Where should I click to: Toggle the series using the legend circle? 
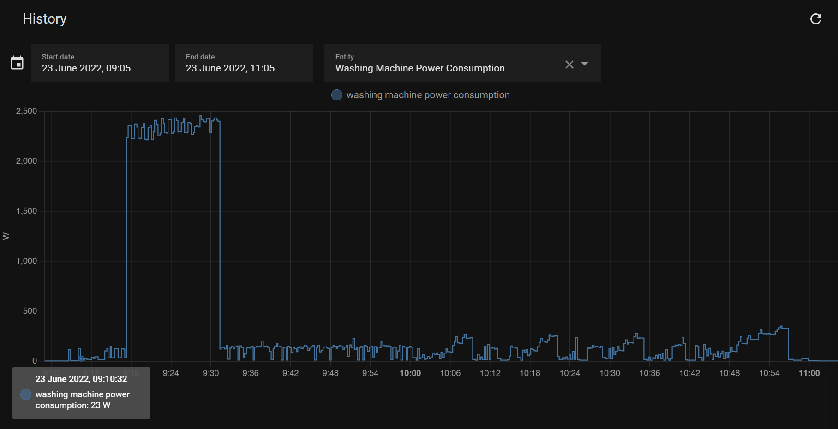point(337,95)
